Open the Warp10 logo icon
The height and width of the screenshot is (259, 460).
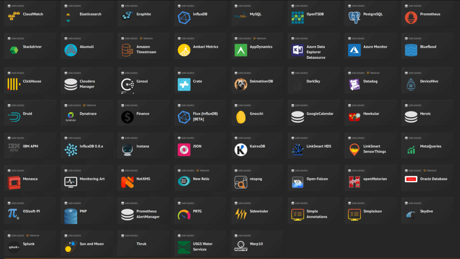tap(241, 246)
